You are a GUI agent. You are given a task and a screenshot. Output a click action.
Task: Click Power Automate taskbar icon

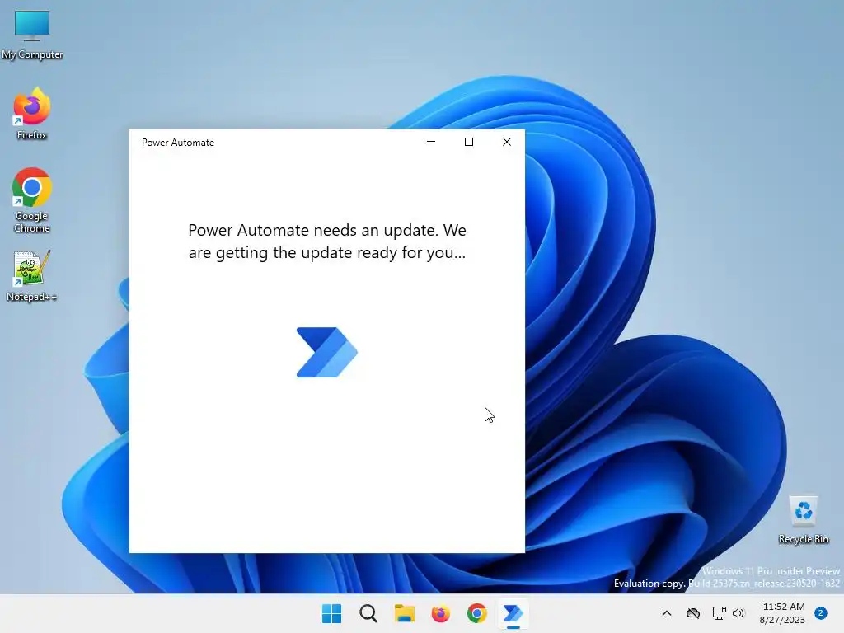point(513,613)
